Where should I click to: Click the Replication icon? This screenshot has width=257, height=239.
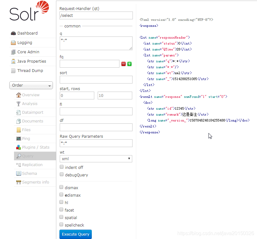[x=19, y=165]
